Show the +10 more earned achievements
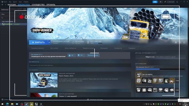The image size is (189, 106). 177,81
